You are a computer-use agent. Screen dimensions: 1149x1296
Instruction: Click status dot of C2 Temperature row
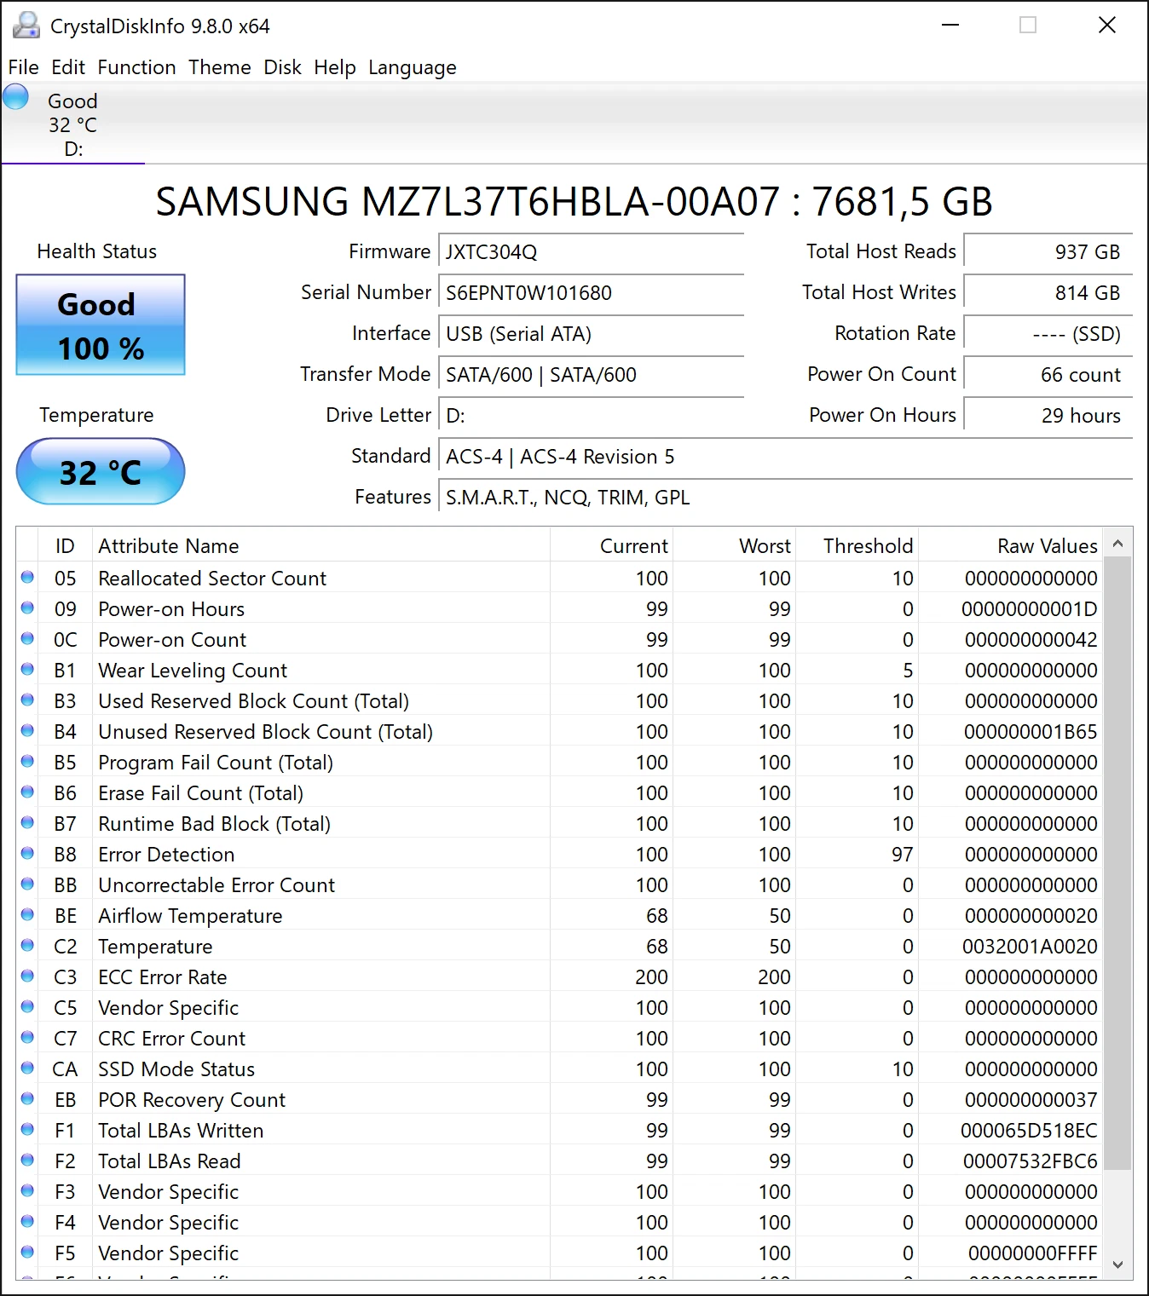point(27,945)
